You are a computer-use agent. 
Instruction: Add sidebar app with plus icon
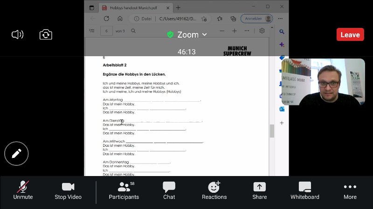tap(282, 123)
